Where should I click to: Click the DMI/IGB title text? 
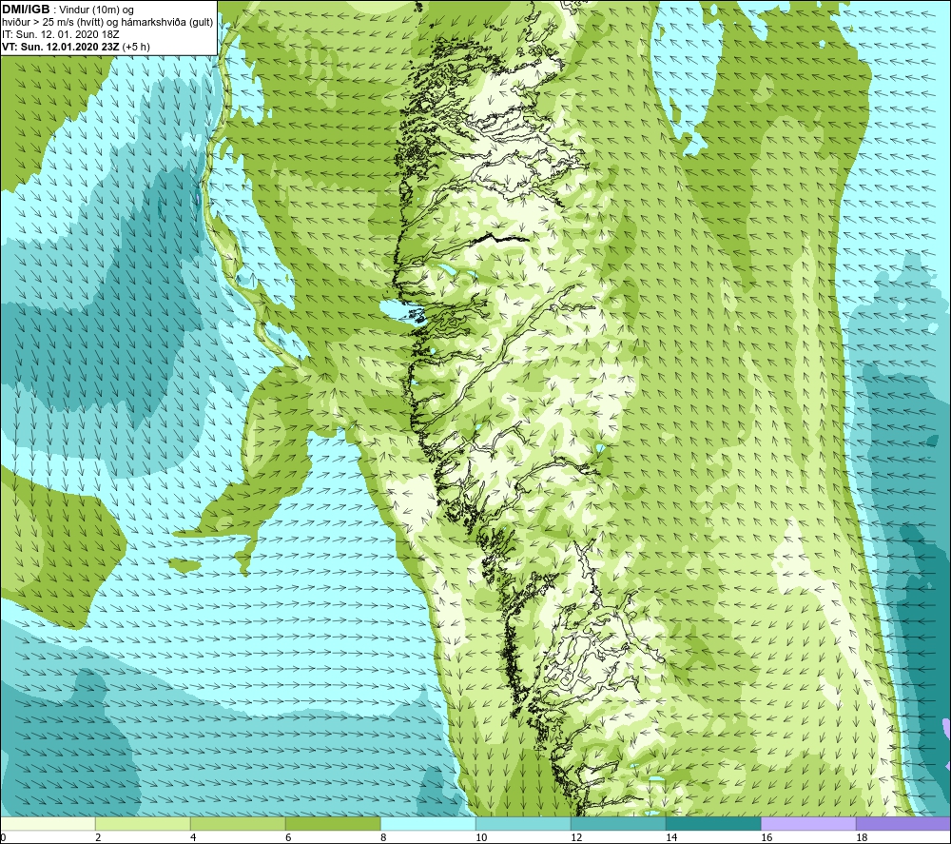[x=26, y=10]
